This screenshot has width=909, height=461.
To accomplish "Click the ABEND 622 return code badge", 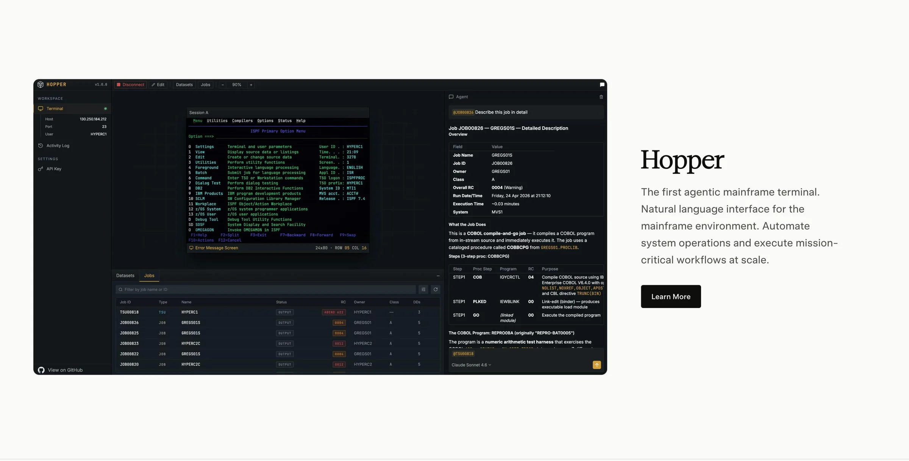I will 334,313.
